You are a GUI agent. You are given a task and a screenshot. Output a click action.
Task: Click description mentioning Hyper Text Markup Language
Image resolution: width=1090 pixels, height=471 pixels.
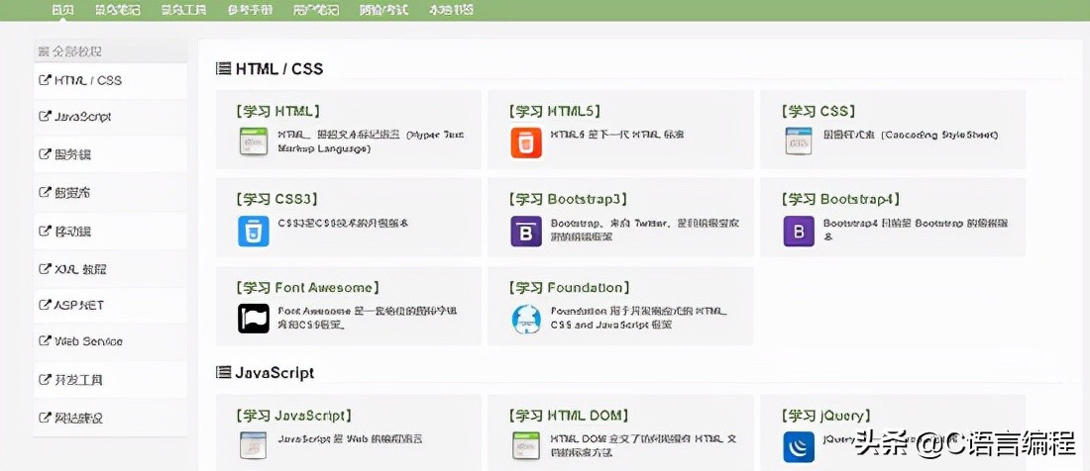pyautogui.click(x=372, y=141)
